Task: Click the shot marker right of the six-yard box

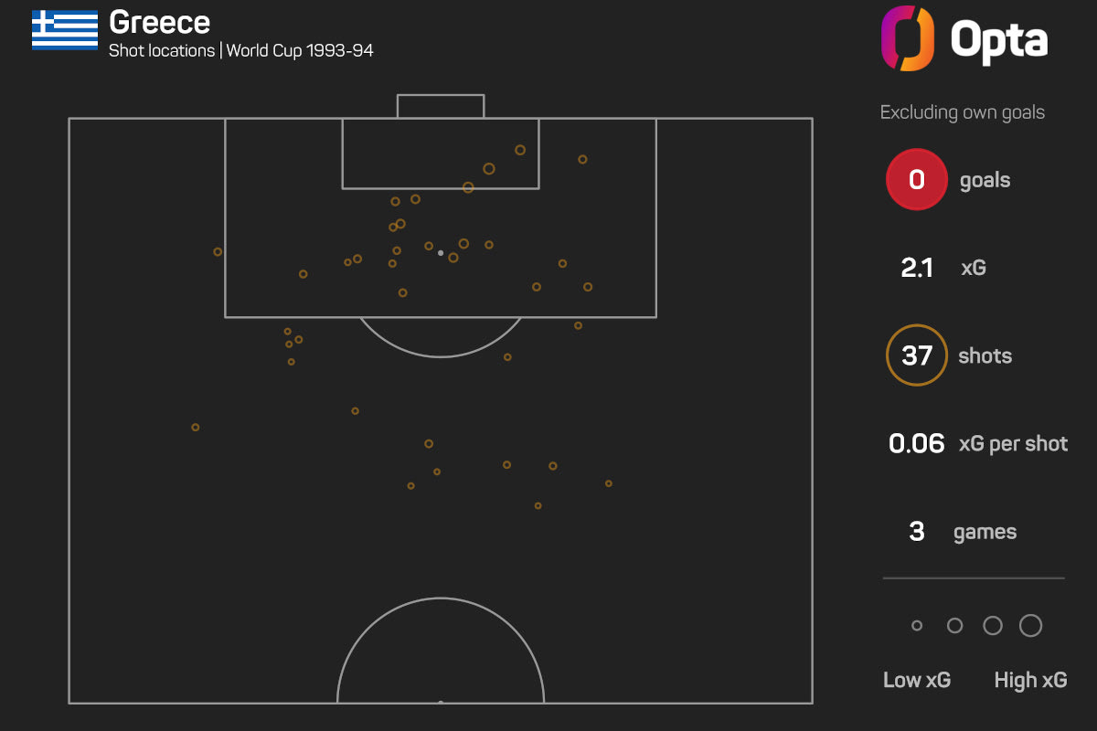Action: [x=582, y=160]
